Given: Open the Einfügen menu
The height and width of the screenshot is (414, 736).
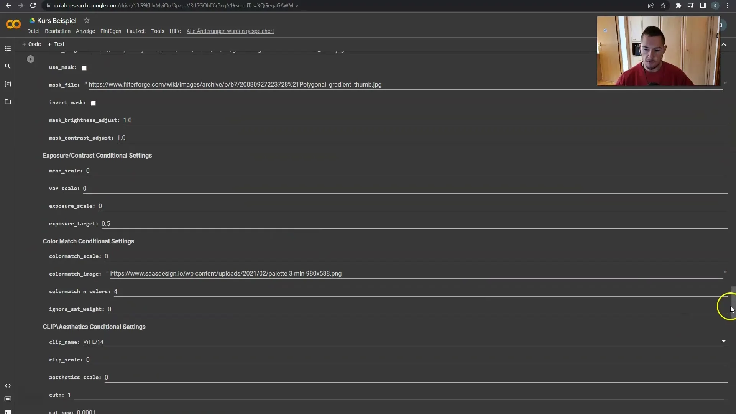Looking at the screenshot, I should point(111,31).
